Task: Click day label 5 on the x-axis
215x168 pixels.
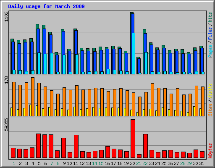Action: coord(39,163)
